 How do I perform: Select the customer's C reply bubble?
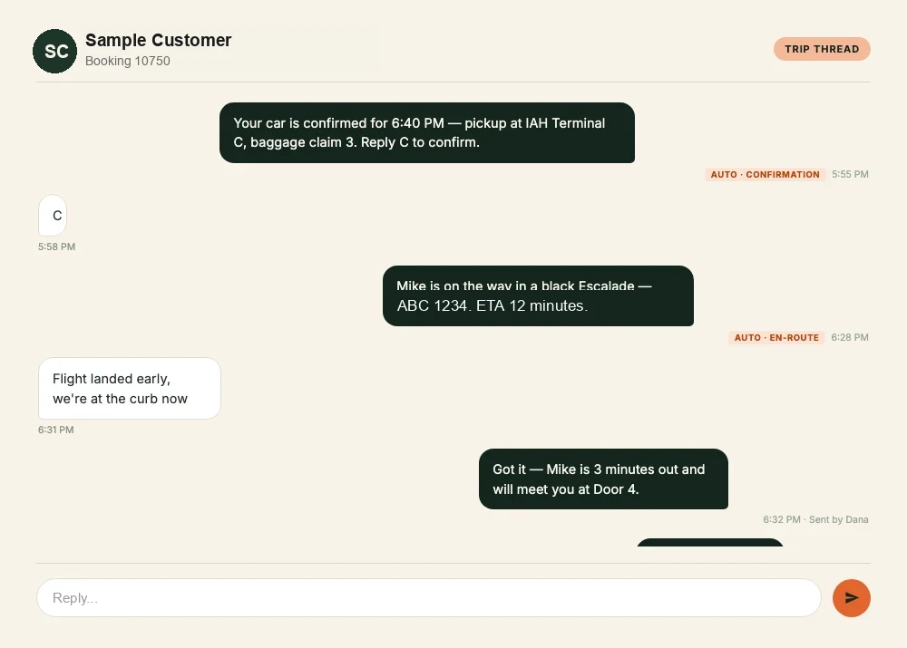click(x=53, y=215)
